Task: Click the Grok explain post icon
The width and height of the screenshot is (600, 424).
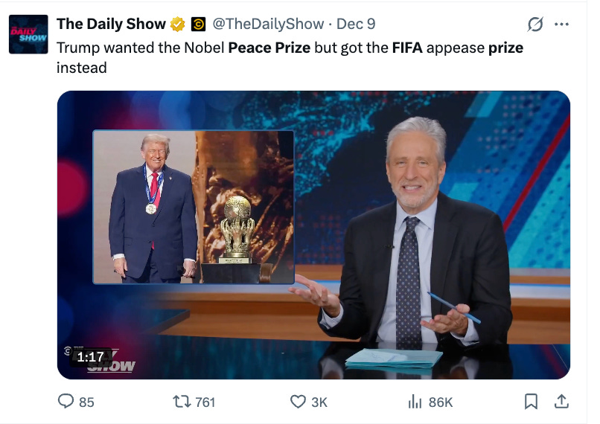Action: [535, 24]
